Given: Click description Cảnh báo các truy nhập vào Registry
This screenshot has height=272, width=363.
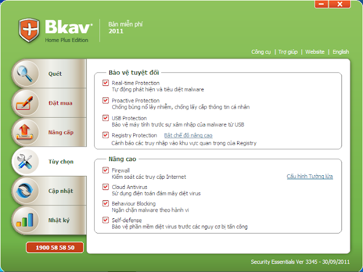Looking at the screenshot, I should click(184, 143).
